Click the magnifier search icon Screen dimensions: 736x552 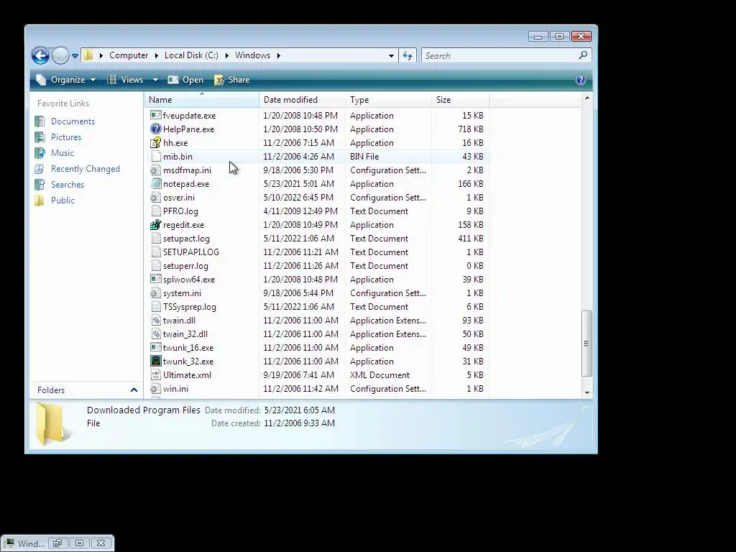tap(583, 55)
